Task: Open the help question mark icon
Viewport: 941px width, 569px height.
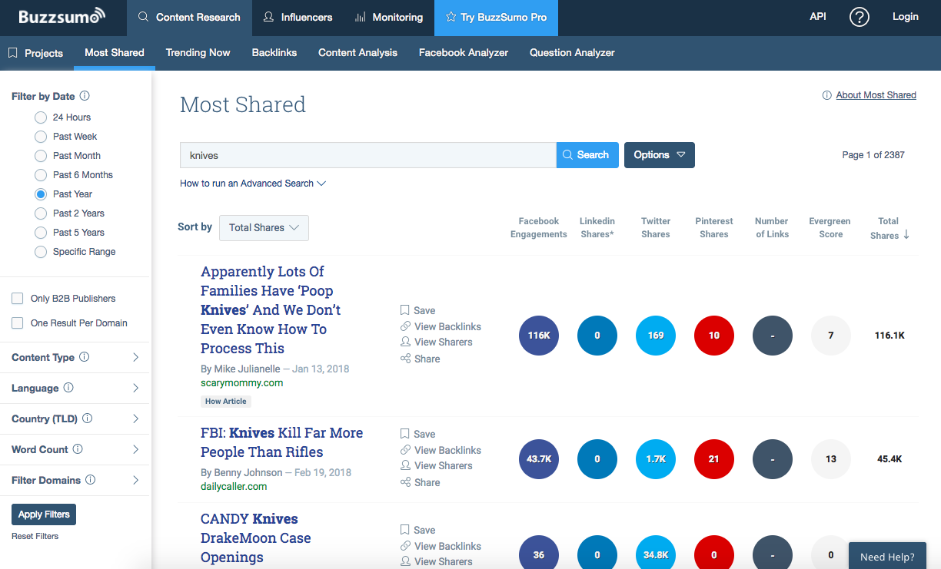Action: pyautogui.click(x=859, y=17)
